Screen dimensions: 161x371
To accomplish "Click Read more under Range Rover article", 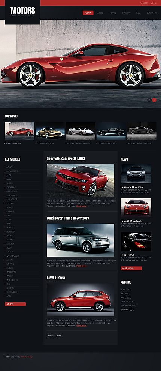I will click(x=82, y=266).
